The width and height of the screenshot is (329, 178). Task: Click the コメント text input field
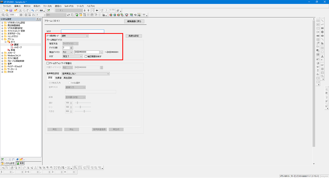pos(83,31)
